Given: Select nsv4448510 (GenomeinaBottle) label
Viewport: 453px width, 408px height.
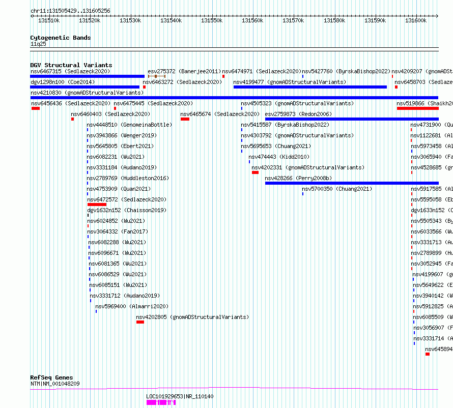Looking at the screenshot, I should (129, 125).
